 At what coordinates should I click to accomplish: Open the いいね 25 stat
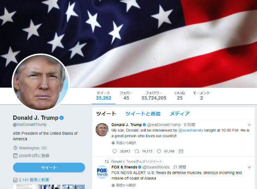point(179,96)
